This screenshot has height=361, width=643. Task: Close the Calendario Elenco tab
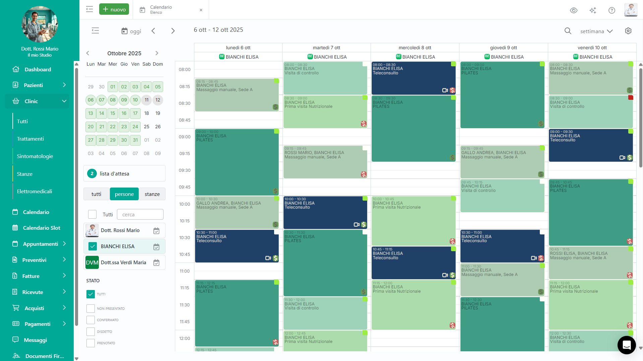pyautogui.click(x=201, y=10)
